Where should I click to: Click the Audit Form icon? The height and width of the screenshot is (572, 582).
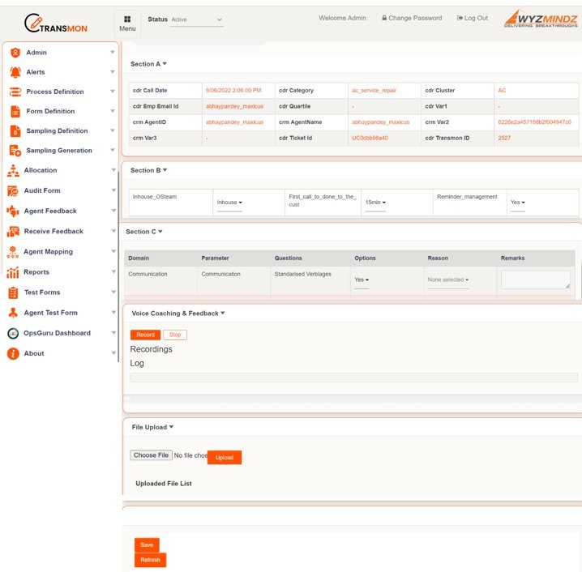pyautogui.click(x=13, y=190)
